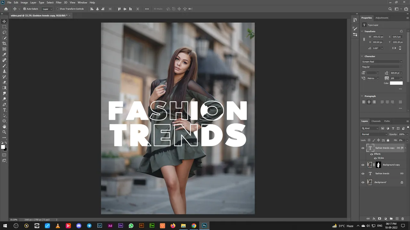Click the Reset transform icon

(401, 31)
